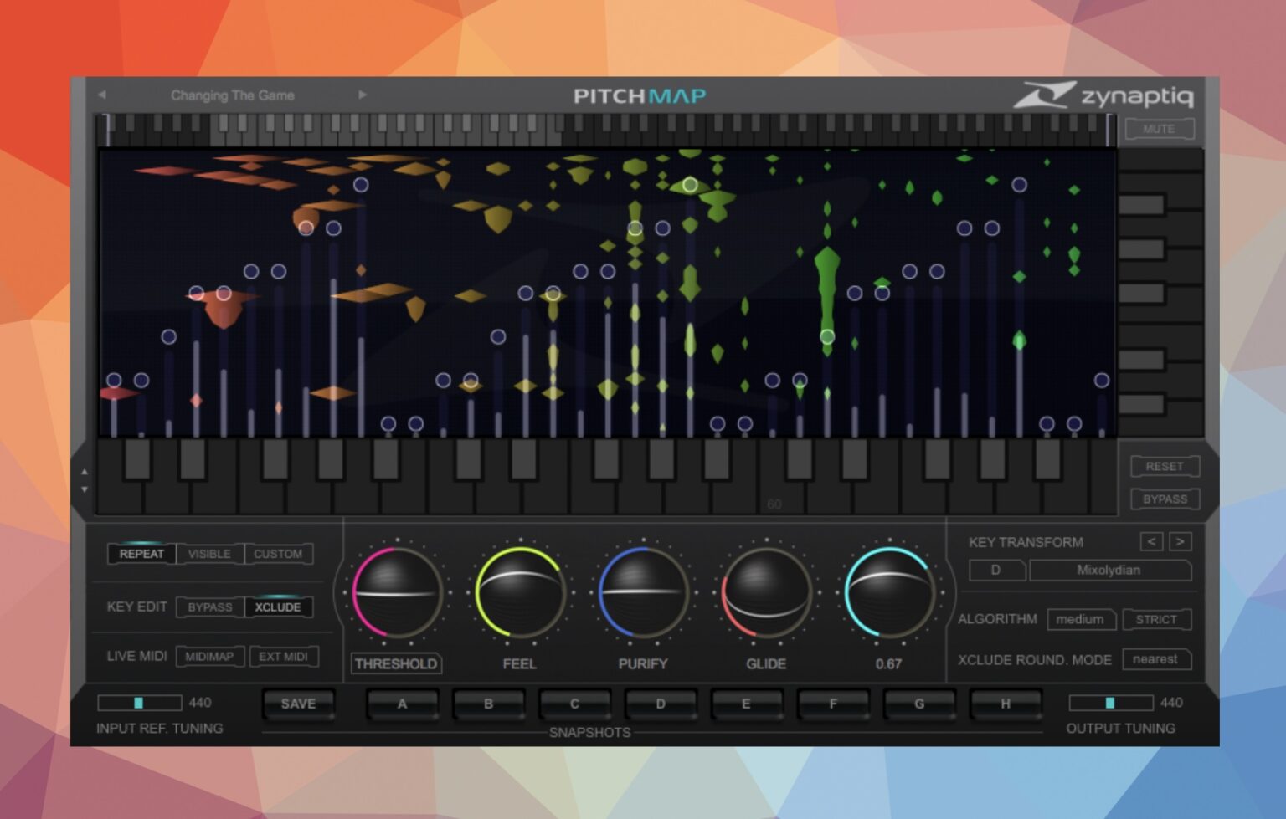The width and height of the screenshot is (1286, 819).
Task: Enable KEY EDIT BYPASS mode
Action: (x=211, y=607)
